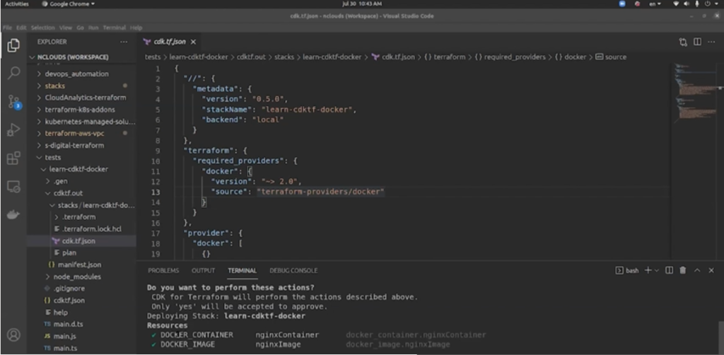Kill the terminal with trash icon
Screen dimensions: 724x355
point(682,271)
